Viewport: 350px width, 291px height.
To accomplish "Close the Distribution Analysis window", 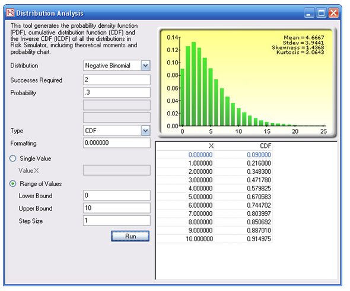I will [333, 12].
